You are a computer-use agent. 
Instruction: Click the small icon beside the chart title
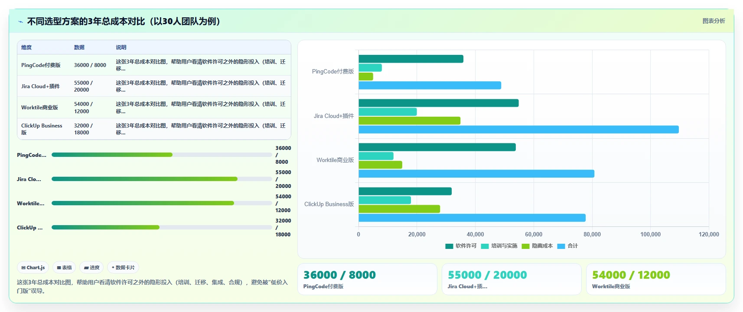coord(20,22)
